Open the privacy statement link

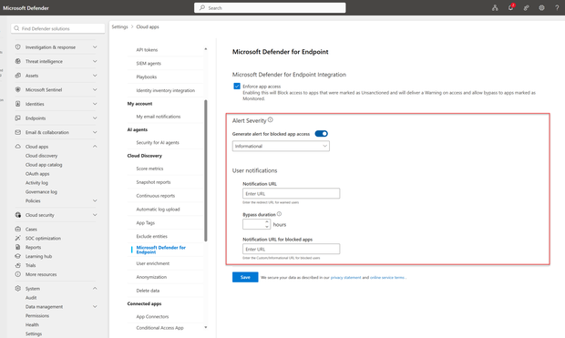pos(345,278)
